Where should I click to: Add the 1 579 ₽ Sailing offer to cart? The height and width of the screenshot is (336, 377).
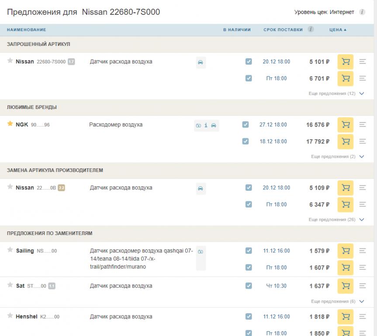pos(346,251)
